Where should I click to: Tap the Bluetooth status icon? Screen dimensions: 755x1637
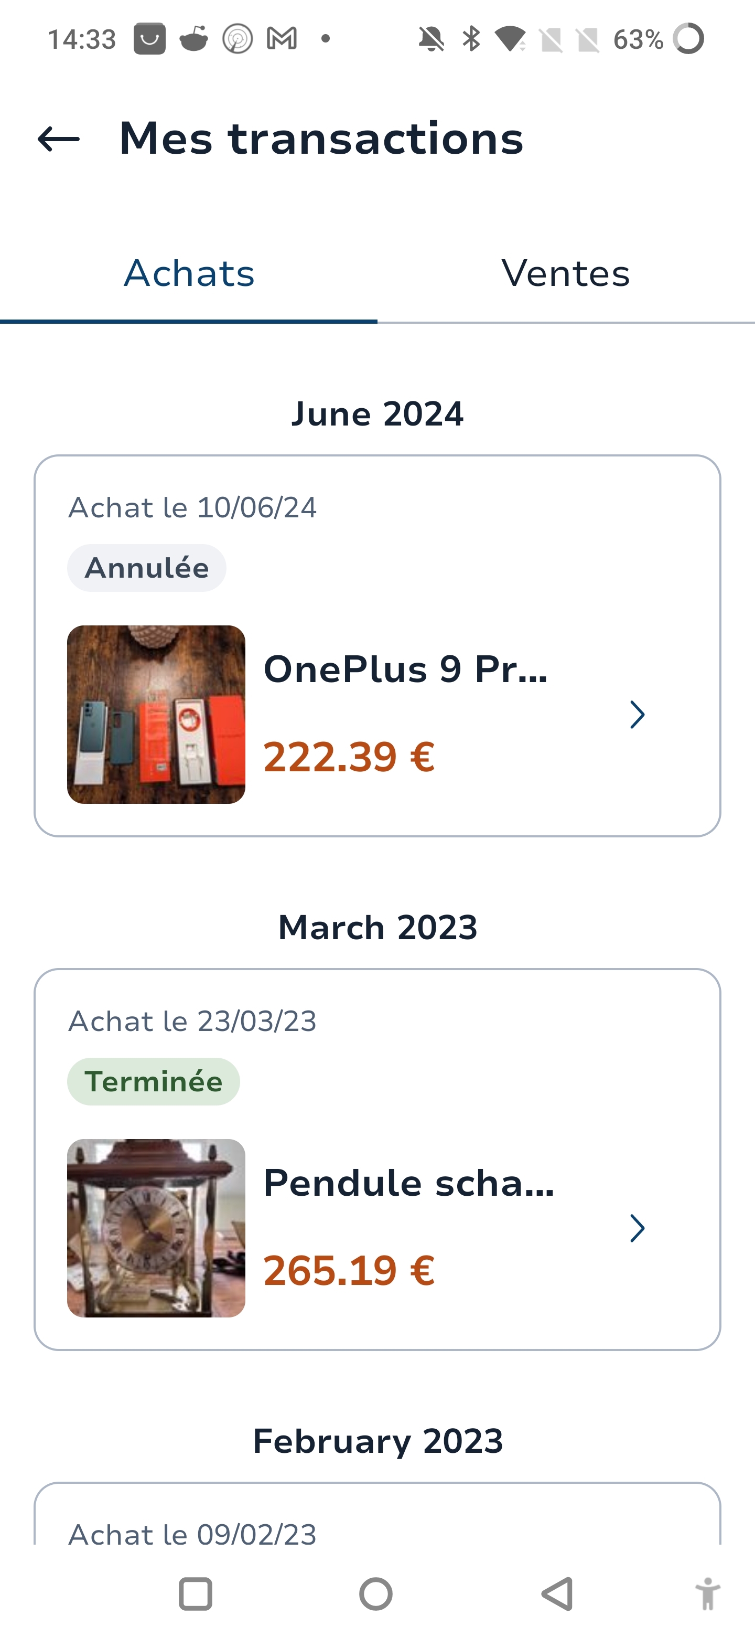pyautogui.click(x=470, y=39)
